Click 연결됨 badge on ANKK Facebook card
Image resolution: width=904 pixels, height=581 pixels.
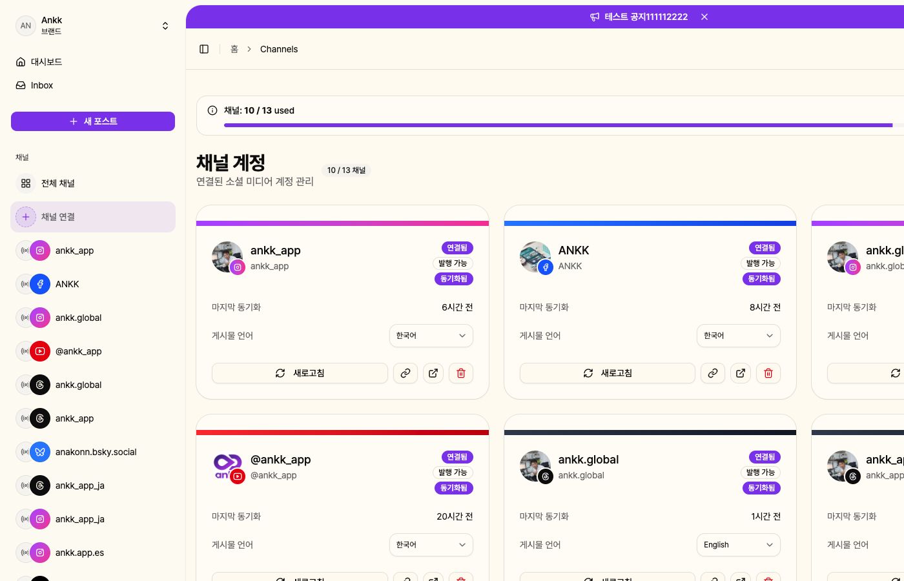coord(765,248)
